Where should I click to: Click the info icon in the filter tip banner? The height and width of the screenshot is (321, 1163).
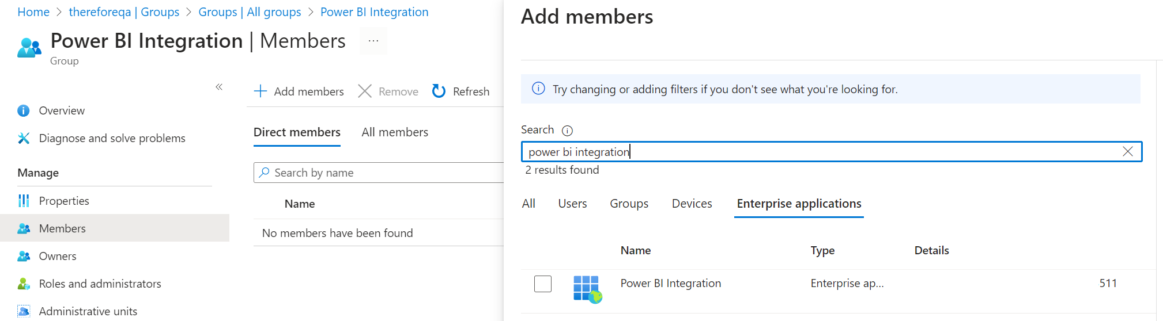click(538, 88)
